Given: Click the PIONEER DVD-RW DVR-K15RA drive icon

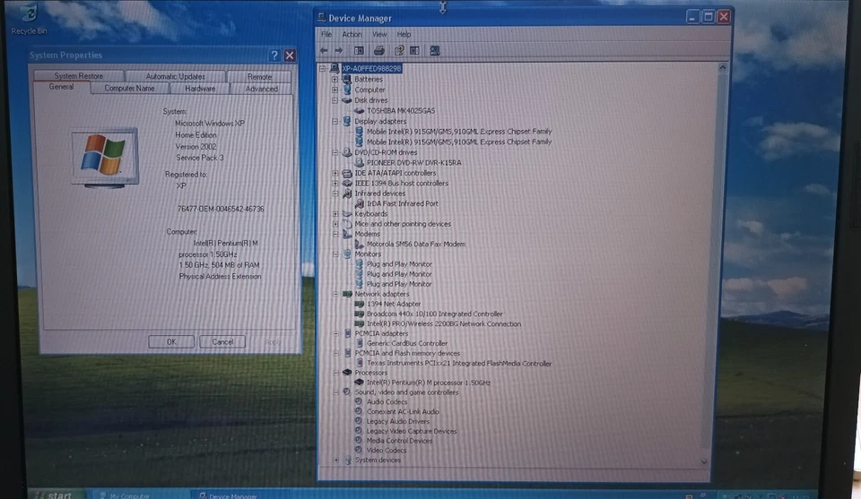Looking at the screenshot, I should [x=359, y=163].
